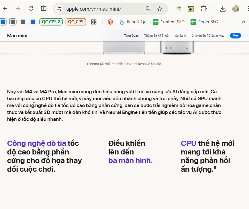
Task: Open the profile avatar
Action: [x=236, y=9]
